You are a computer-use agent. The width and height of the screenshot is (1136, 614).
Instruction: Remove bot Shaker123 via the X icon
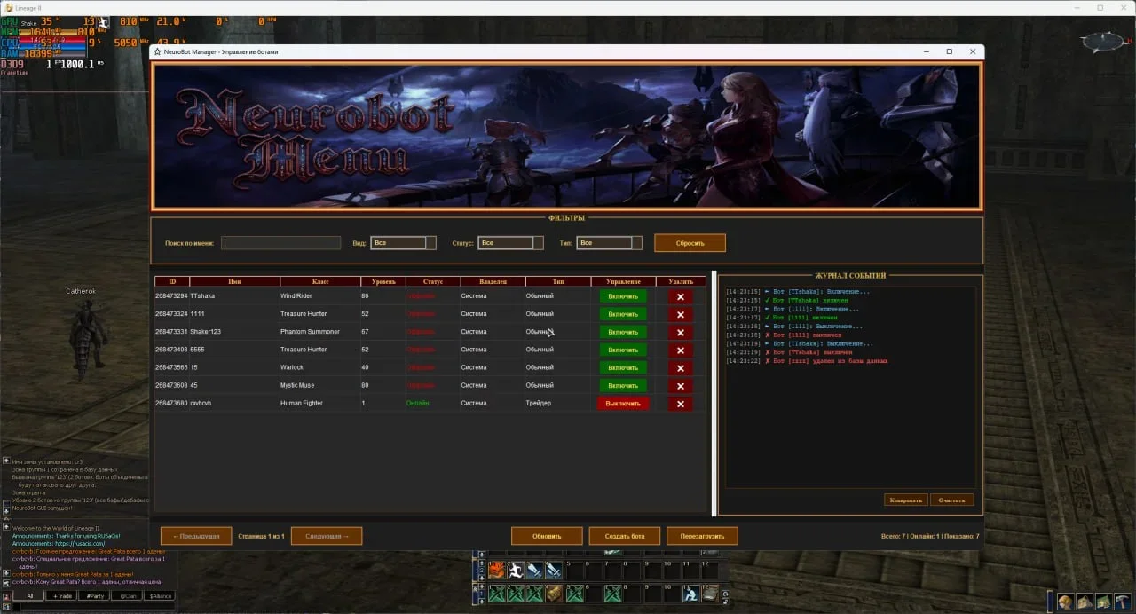coord(680,333)
